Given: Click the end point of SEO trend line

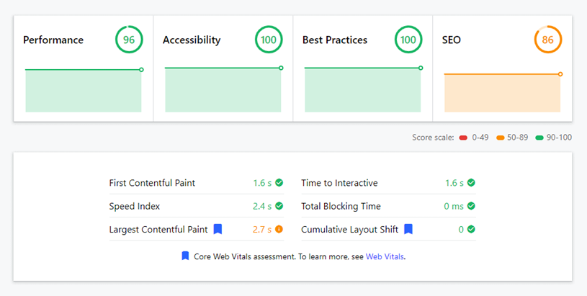Looking at the screenshot, I should click(560, 74).
